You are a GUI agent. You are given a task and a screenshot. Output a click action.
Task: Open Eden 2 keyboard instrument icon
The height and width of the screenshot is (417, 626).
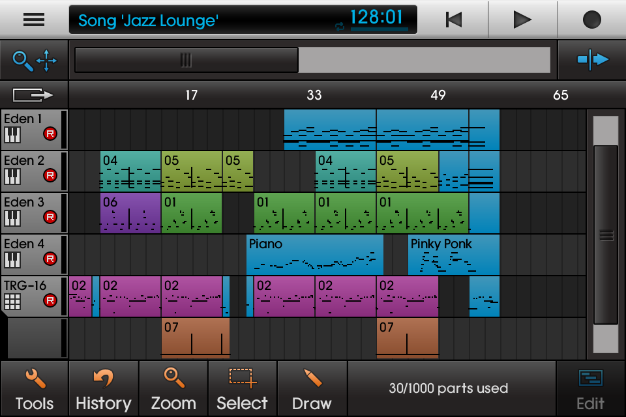12,177
